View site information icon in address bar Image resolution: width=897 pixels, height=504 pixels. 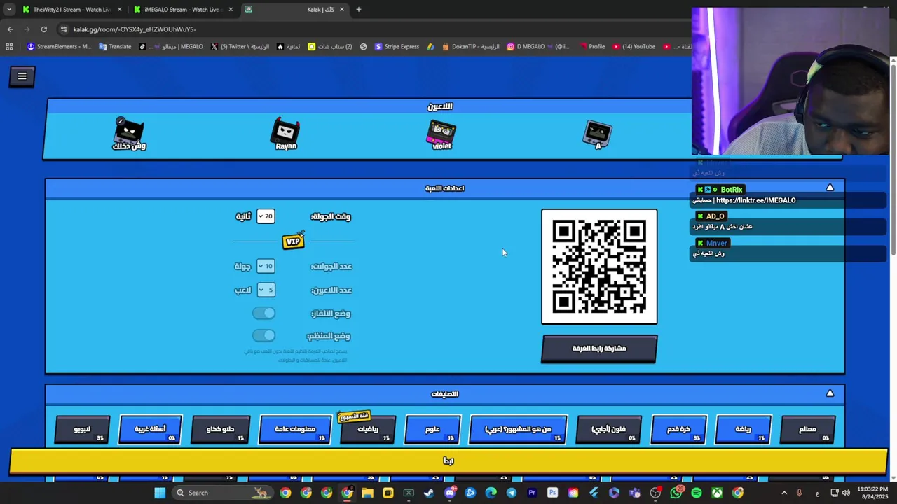tap(64, 29)
